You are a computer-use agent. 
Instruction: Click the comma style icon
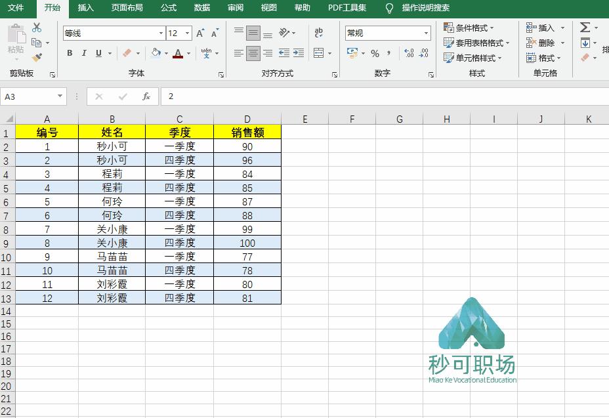tap(388, 51)
